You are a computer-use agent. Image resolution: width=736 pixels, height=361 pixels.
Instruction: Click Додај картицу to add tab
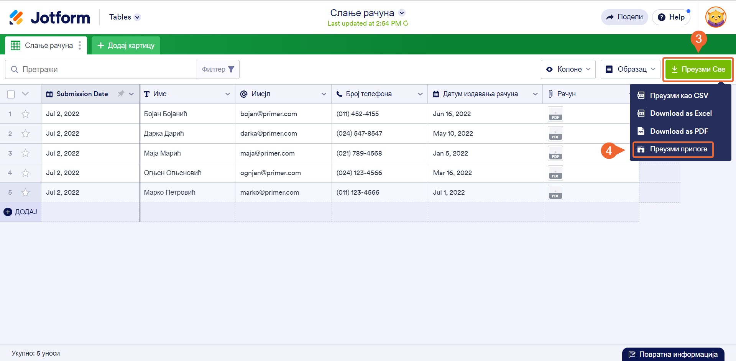pos(126,46)
